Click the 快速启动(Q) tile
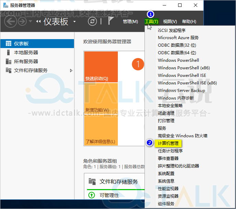236x209 pixels. pyautogui.click(x=101, y=67)
